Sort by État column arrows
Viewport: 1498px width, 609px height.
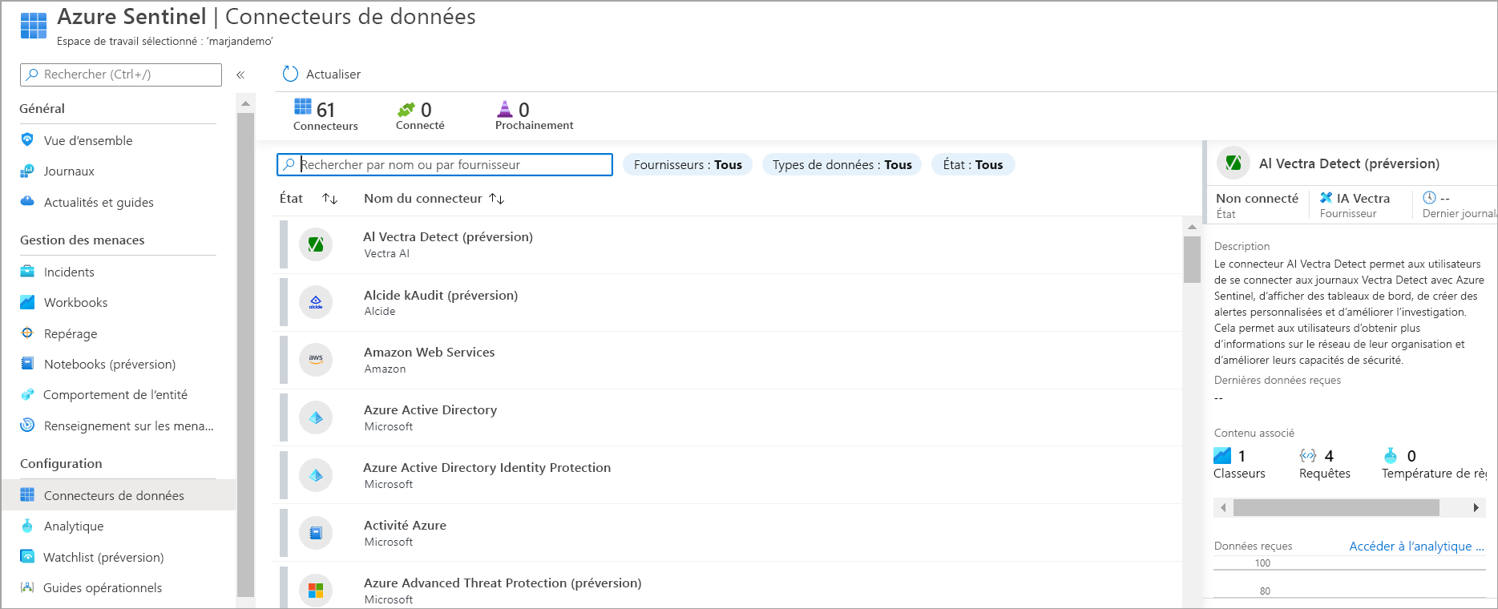[x=329, y=199]
